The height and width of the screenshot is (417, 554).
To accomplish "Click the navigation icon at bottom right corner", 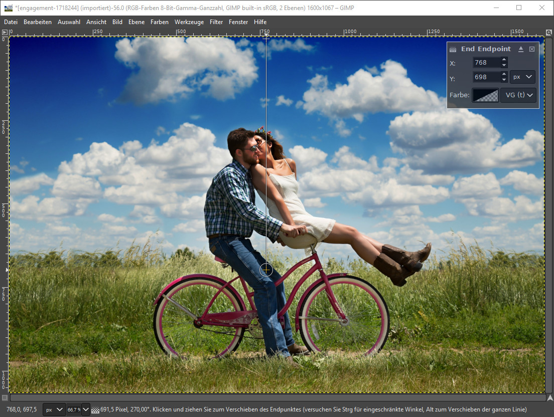I will click(549, 397).
